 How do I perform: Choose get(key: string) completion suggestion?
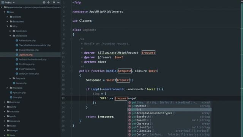[x=169, y=102]
